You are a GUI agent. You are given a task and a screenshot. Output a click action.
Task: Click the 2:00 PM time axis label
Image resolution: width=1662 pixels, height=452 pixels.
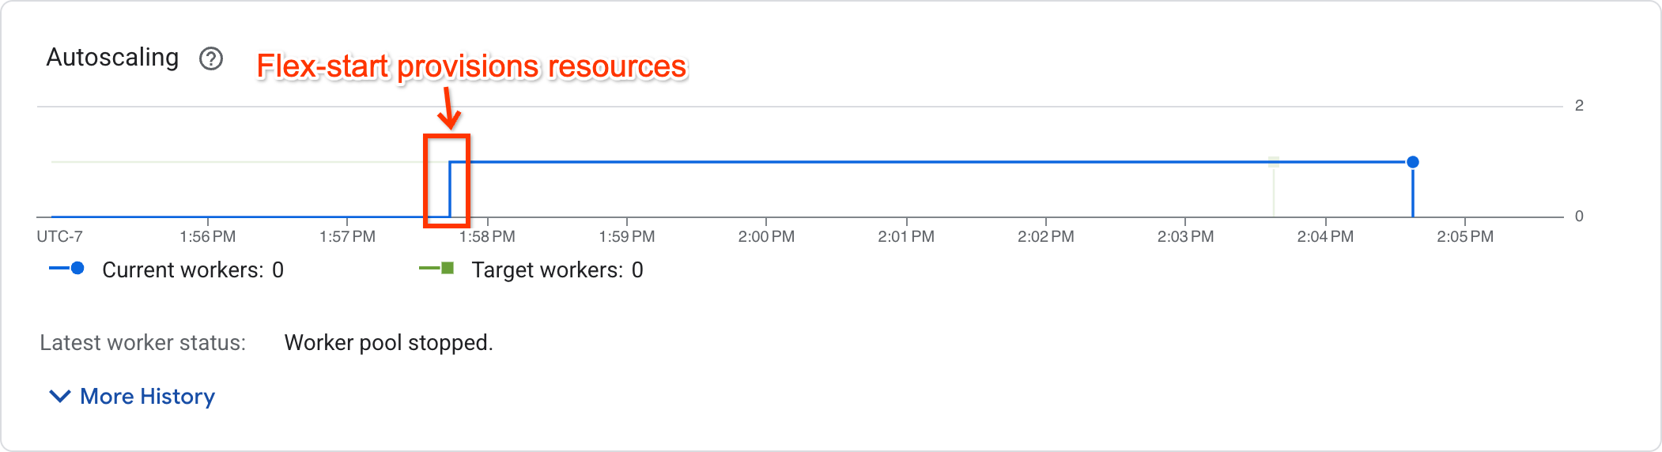tap(766, 236)
